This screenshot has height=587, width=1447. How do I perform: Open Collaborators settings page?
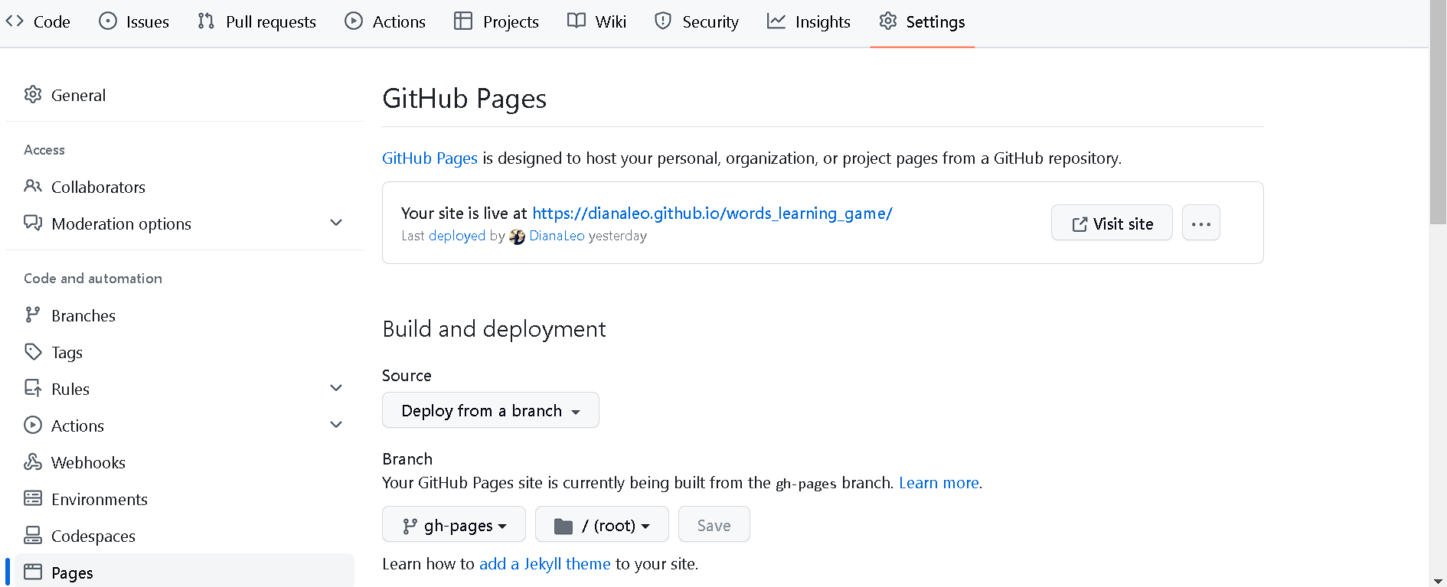click(185, 187)
